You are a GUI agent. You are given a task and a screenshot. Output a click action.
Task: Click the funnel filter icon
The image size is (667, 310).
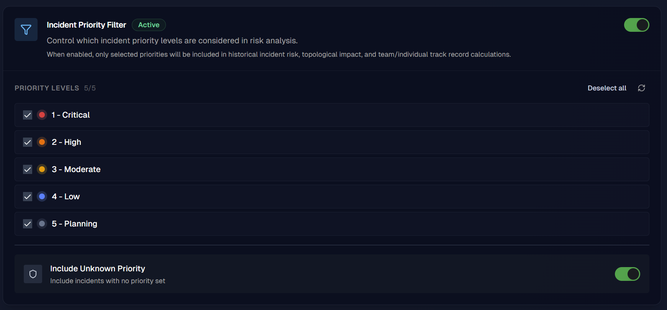click(26, 29)
